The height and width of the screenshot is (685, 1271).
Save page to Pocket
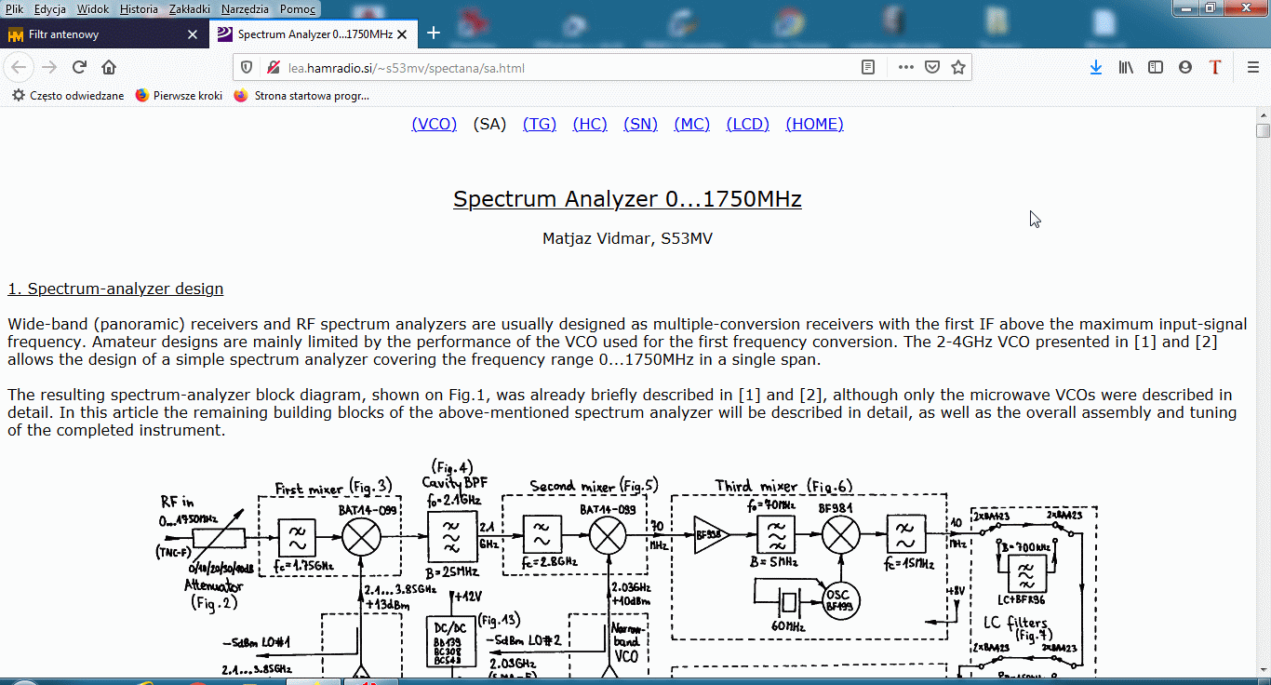[931, 67]
